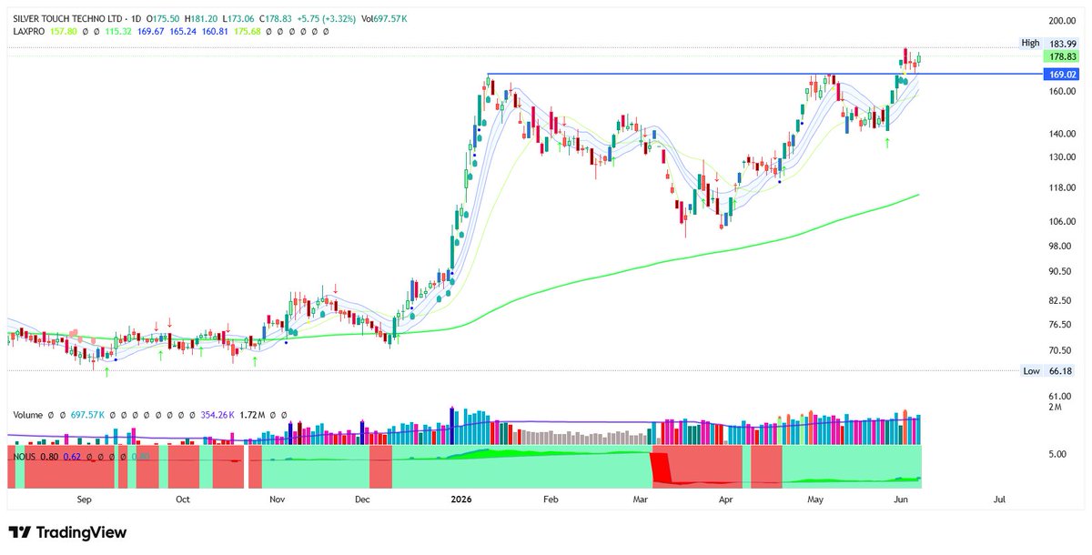
Task: Click 118.00 on the price axis
Action: pos(1064,188)
